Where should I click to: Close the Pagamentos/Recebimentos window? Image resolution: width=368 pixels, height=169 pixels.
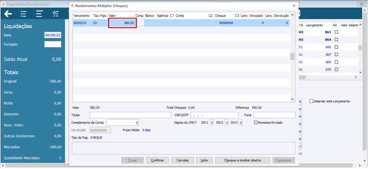point(362,4)
